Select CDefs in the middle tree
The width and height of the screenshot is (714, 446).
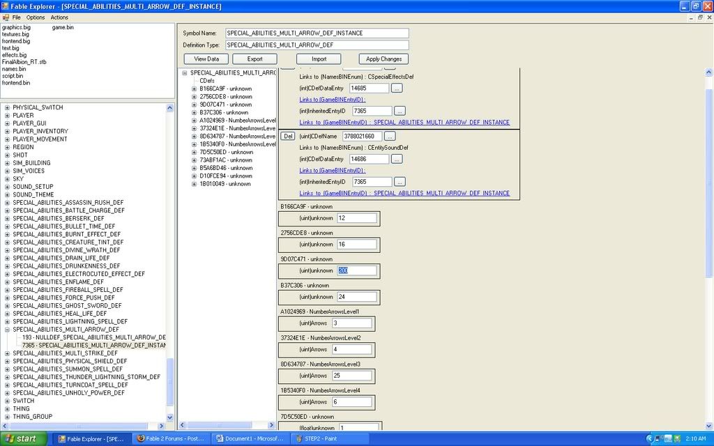pyautogui.click(x=206, y=81)
